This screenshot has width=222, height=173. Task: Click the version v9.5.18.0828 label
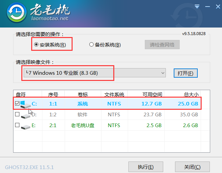pyautogui.click(x=194, y=34)
